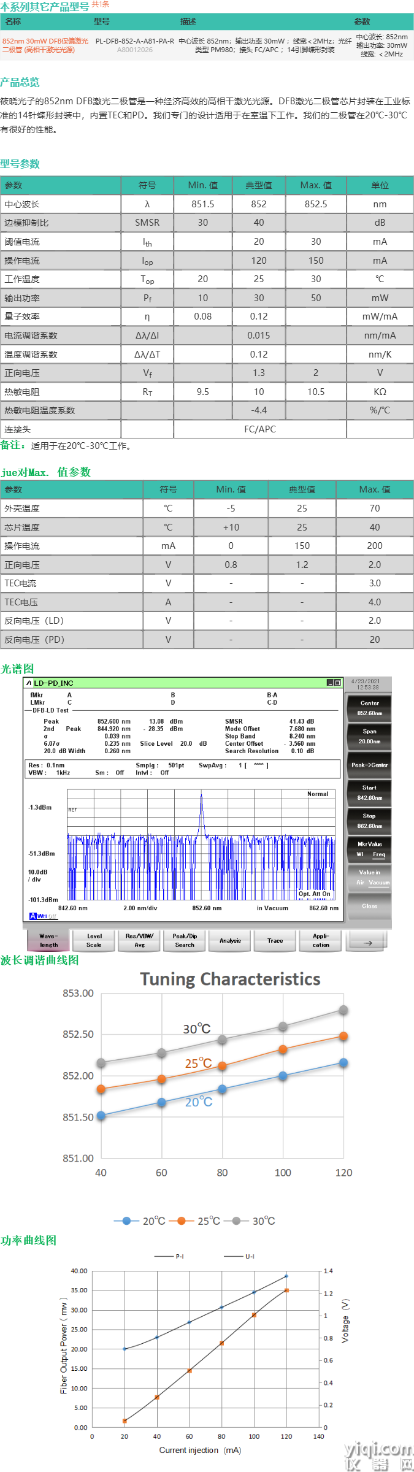Click the Peak->Center softkey

(369, 765)
